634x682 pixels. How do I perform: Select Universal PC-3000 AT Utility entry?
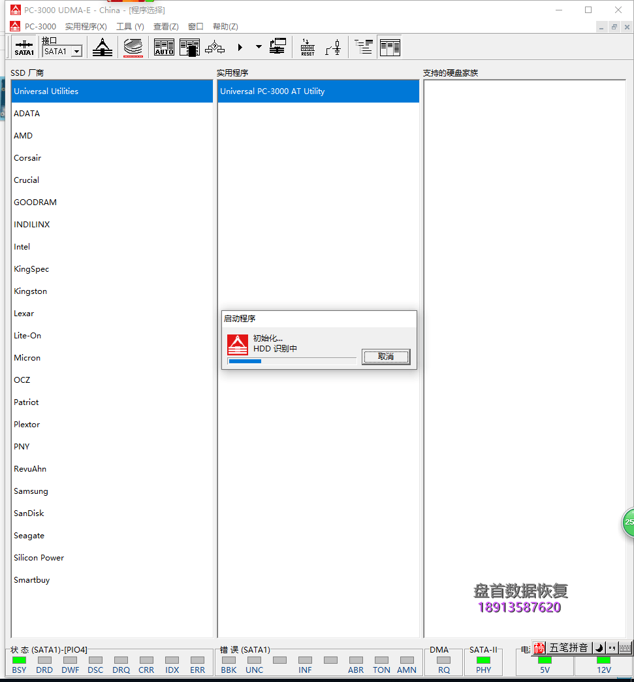pyautogui.click(x=318, y=91)
